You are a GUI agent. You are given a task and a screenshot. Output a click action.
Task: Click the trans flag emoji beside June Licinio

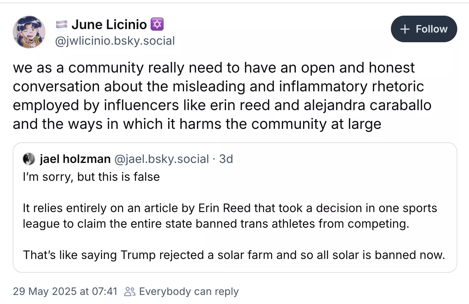pyautogui.click(x=61, y=24)
